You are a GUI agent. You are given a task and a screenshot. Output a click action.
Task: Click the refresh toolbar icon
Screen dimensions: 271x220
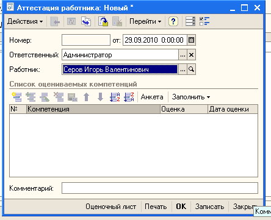point(71,21)
